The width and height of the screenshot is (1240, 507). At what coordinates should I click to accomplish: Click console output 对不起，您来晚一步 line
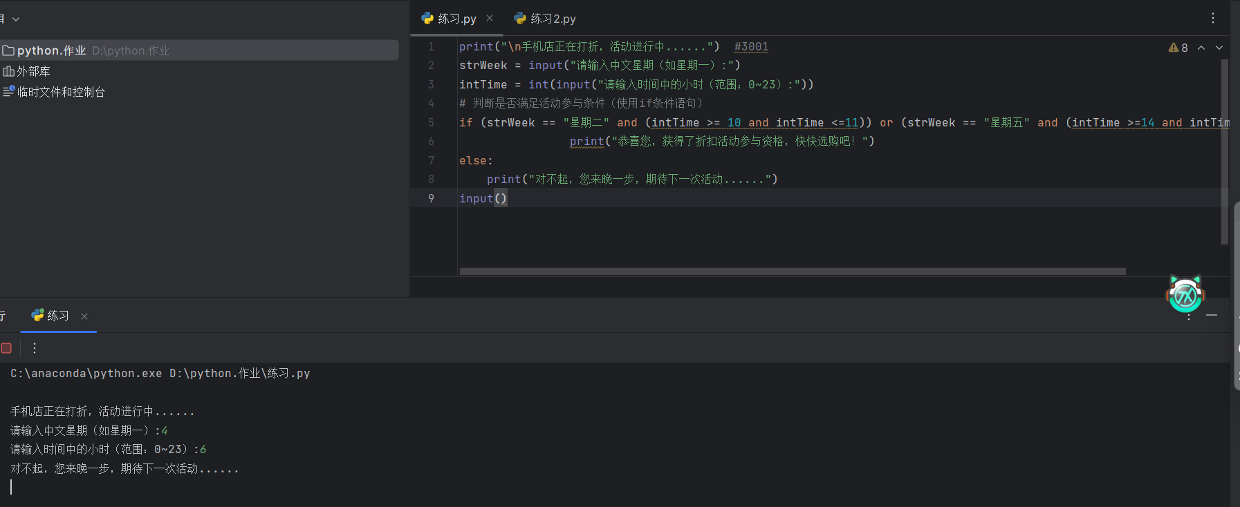pos(124,469)
